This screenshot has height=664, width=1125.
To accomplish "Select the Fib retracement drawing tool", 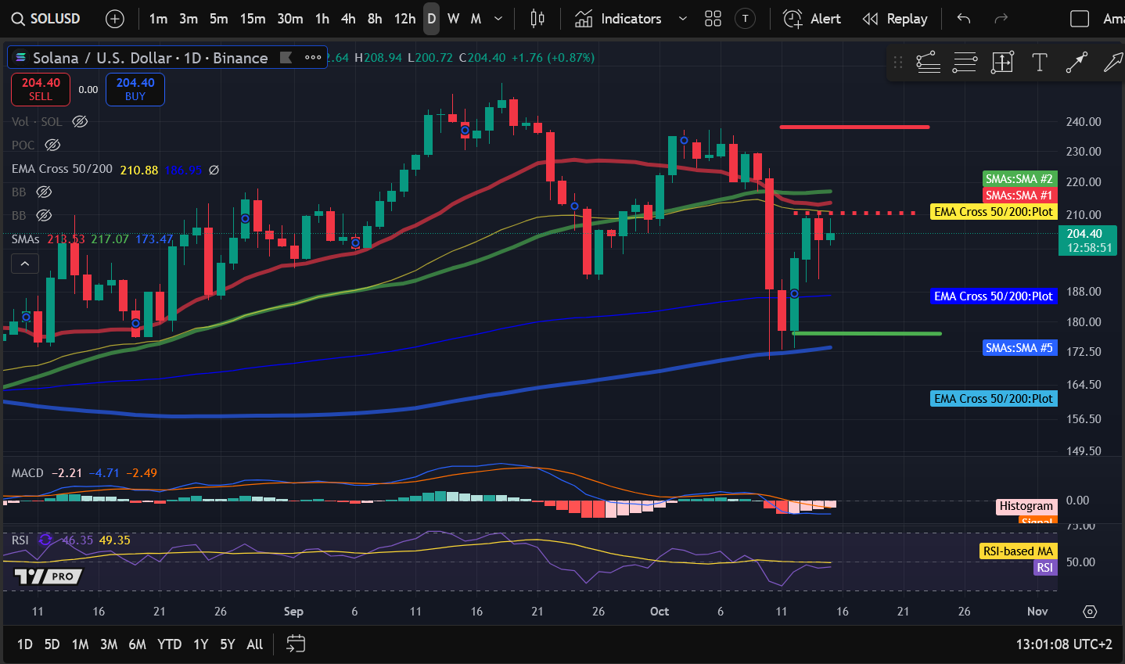I will tap(928, 62).
